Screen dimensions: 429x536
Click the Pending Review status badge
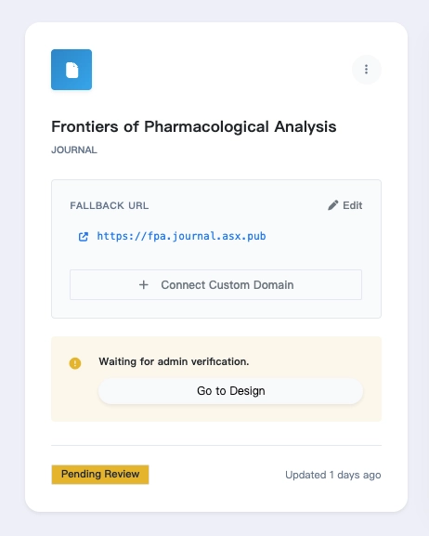point(100,475)
